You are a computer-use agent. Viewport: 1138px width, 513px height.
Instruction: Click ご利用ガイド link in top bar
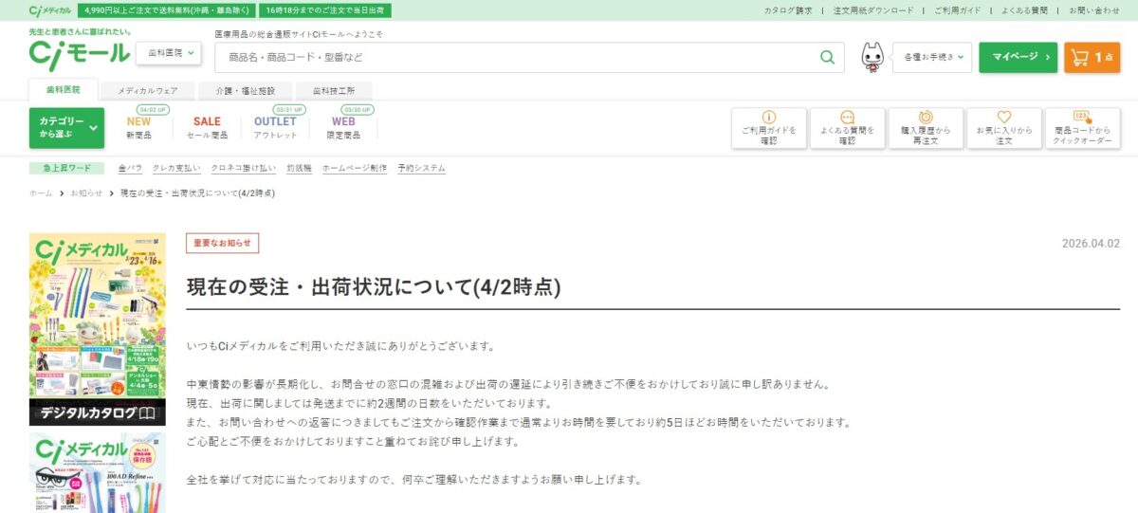coord(957,10)
